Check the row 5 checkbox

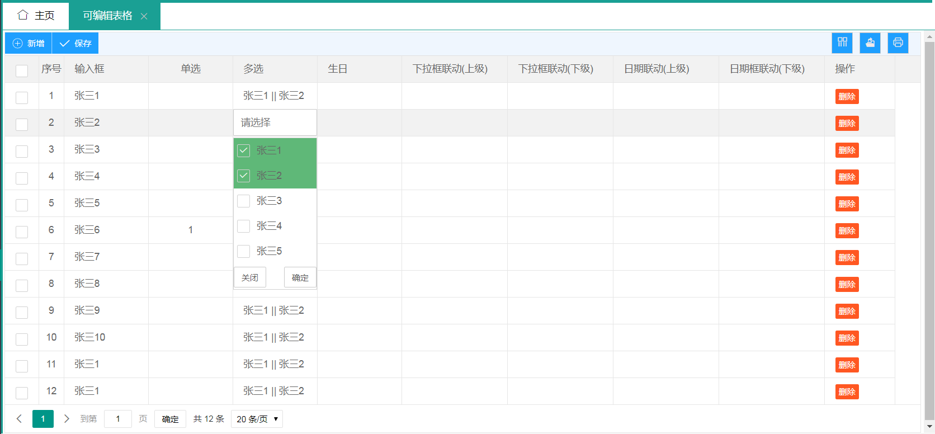click(22, 205)
